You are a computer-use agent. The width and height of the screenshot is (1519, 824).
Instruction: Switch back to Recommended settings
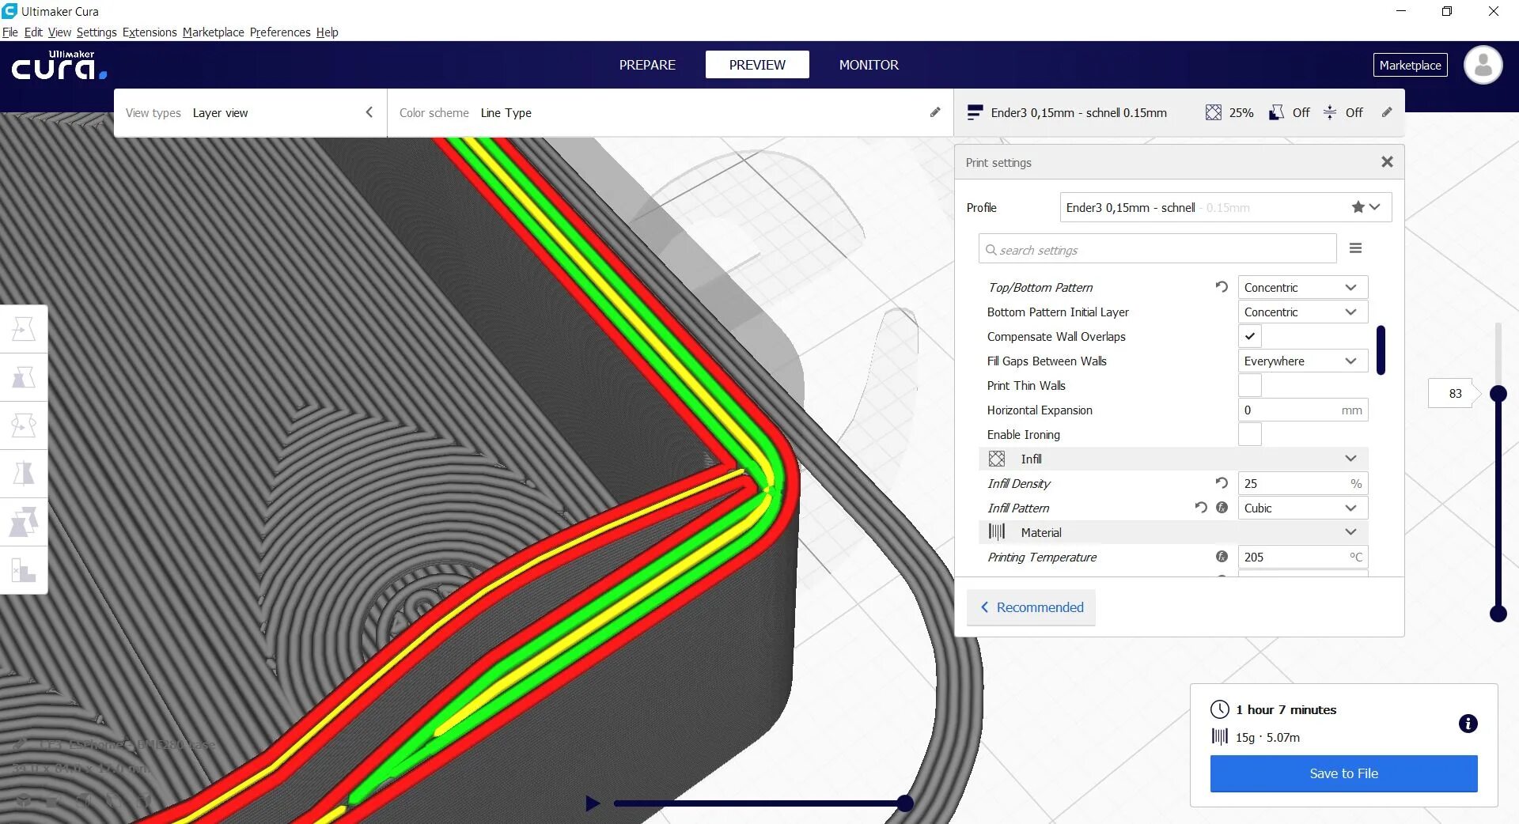(x=1031, y=607)
